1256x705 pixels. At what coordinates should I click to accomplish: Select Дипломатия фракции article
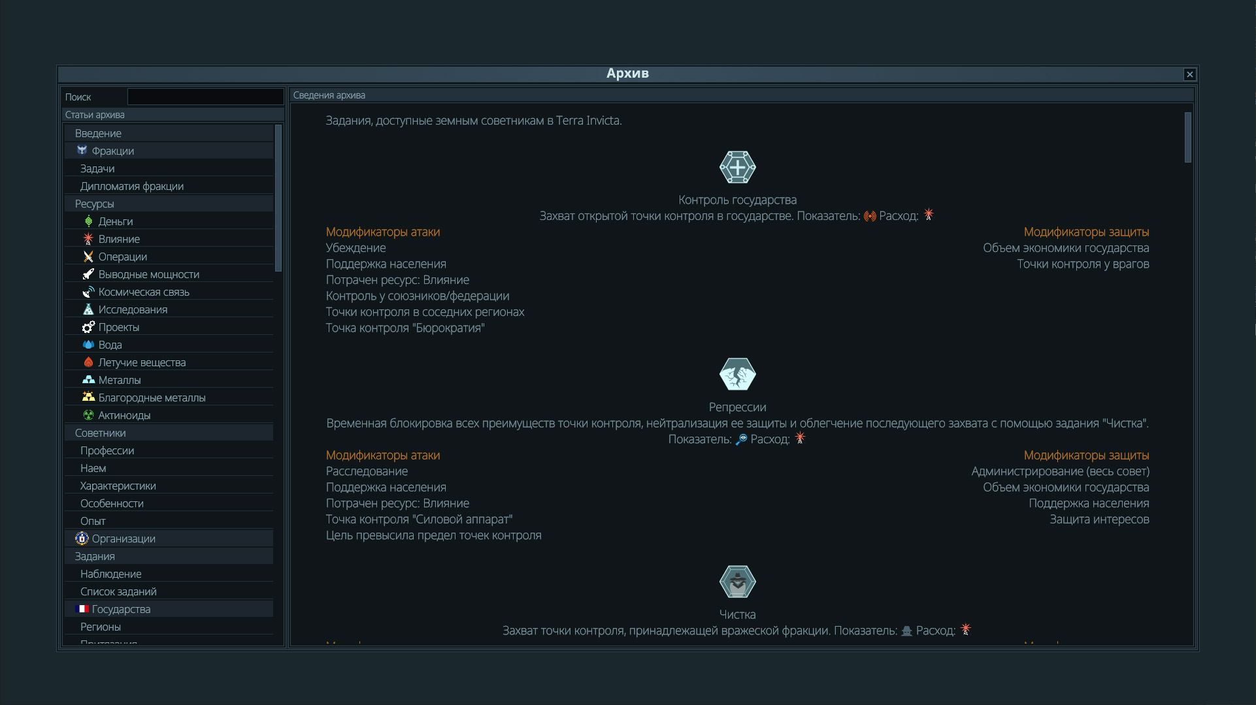(131, 186)
